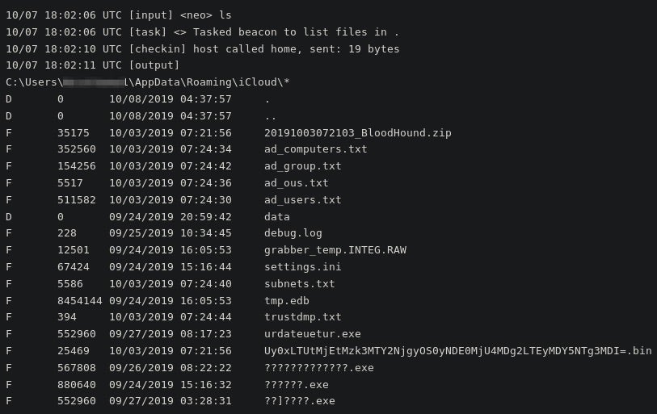Click on ad_users.txt file name
Screen dimensions: 657x414
(x=302, y=200)
